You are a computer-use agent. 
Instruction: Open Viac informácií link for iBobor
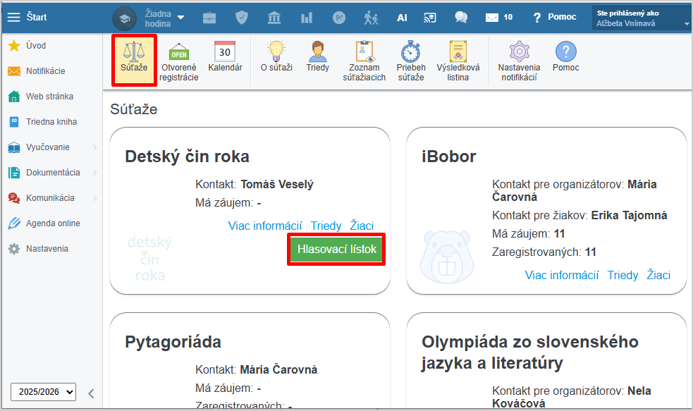(x=561, y=275)
